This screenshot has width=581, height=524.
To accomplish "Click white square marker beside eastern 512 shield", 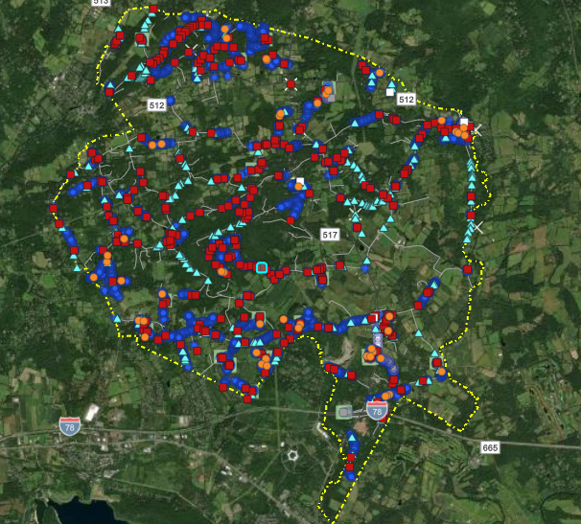I will [x=390, y=90].
